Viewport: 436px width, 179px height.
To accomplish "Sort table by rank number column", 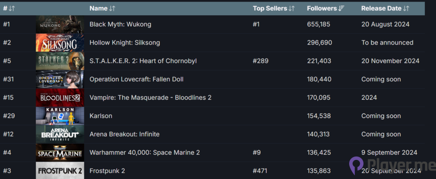I will [9, 8].
